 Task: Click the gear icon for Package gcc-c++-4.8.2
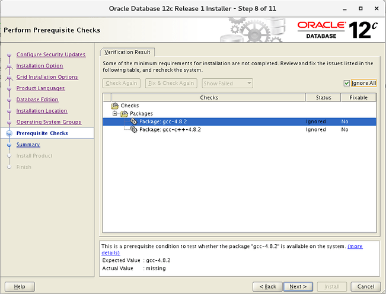pos(133,129)
